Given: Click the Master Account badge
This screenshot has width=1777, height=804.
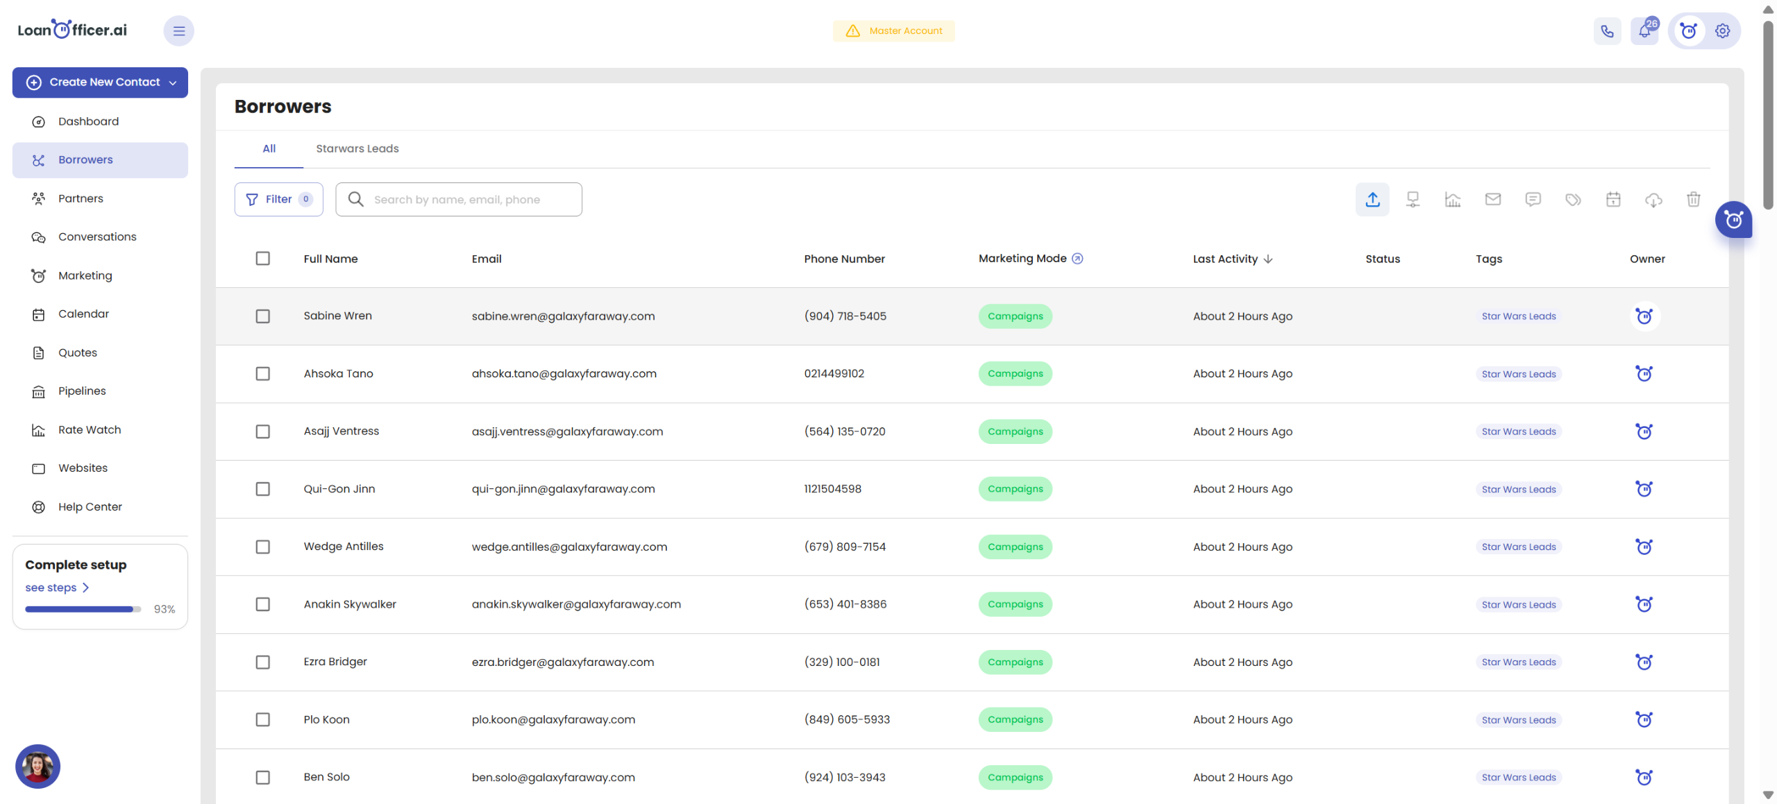Looking at the screenshot, I should (893, 31).
